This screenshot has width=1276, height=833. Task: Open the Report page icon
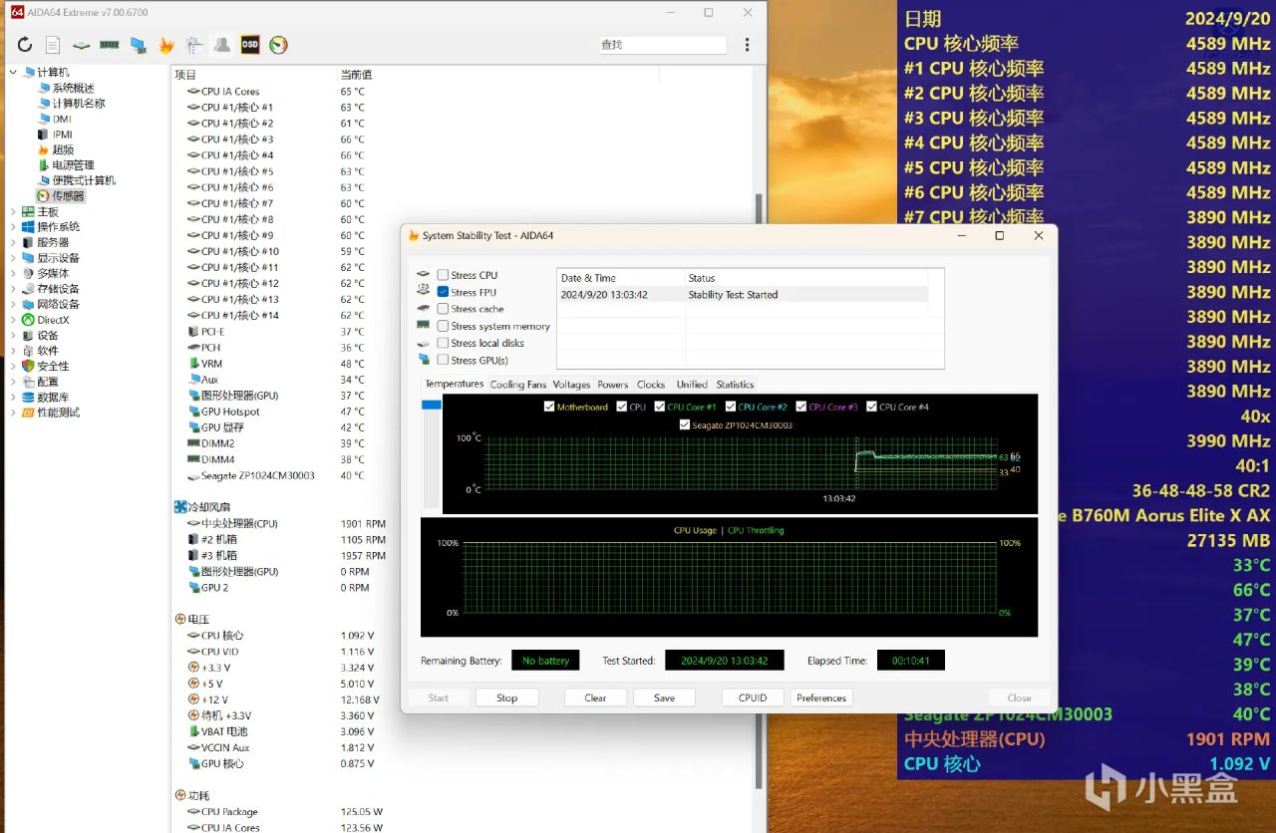point(53,45)
